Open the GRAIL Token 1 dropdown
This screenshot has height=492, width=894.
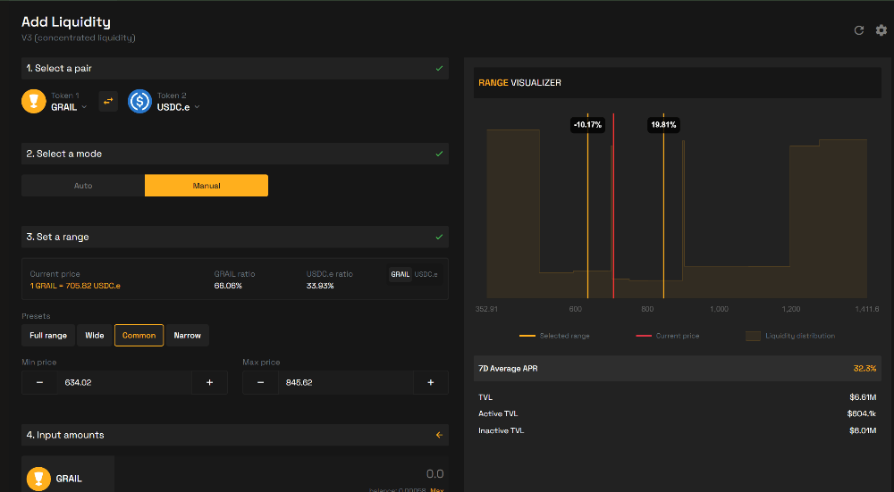(x=69, y=107)
